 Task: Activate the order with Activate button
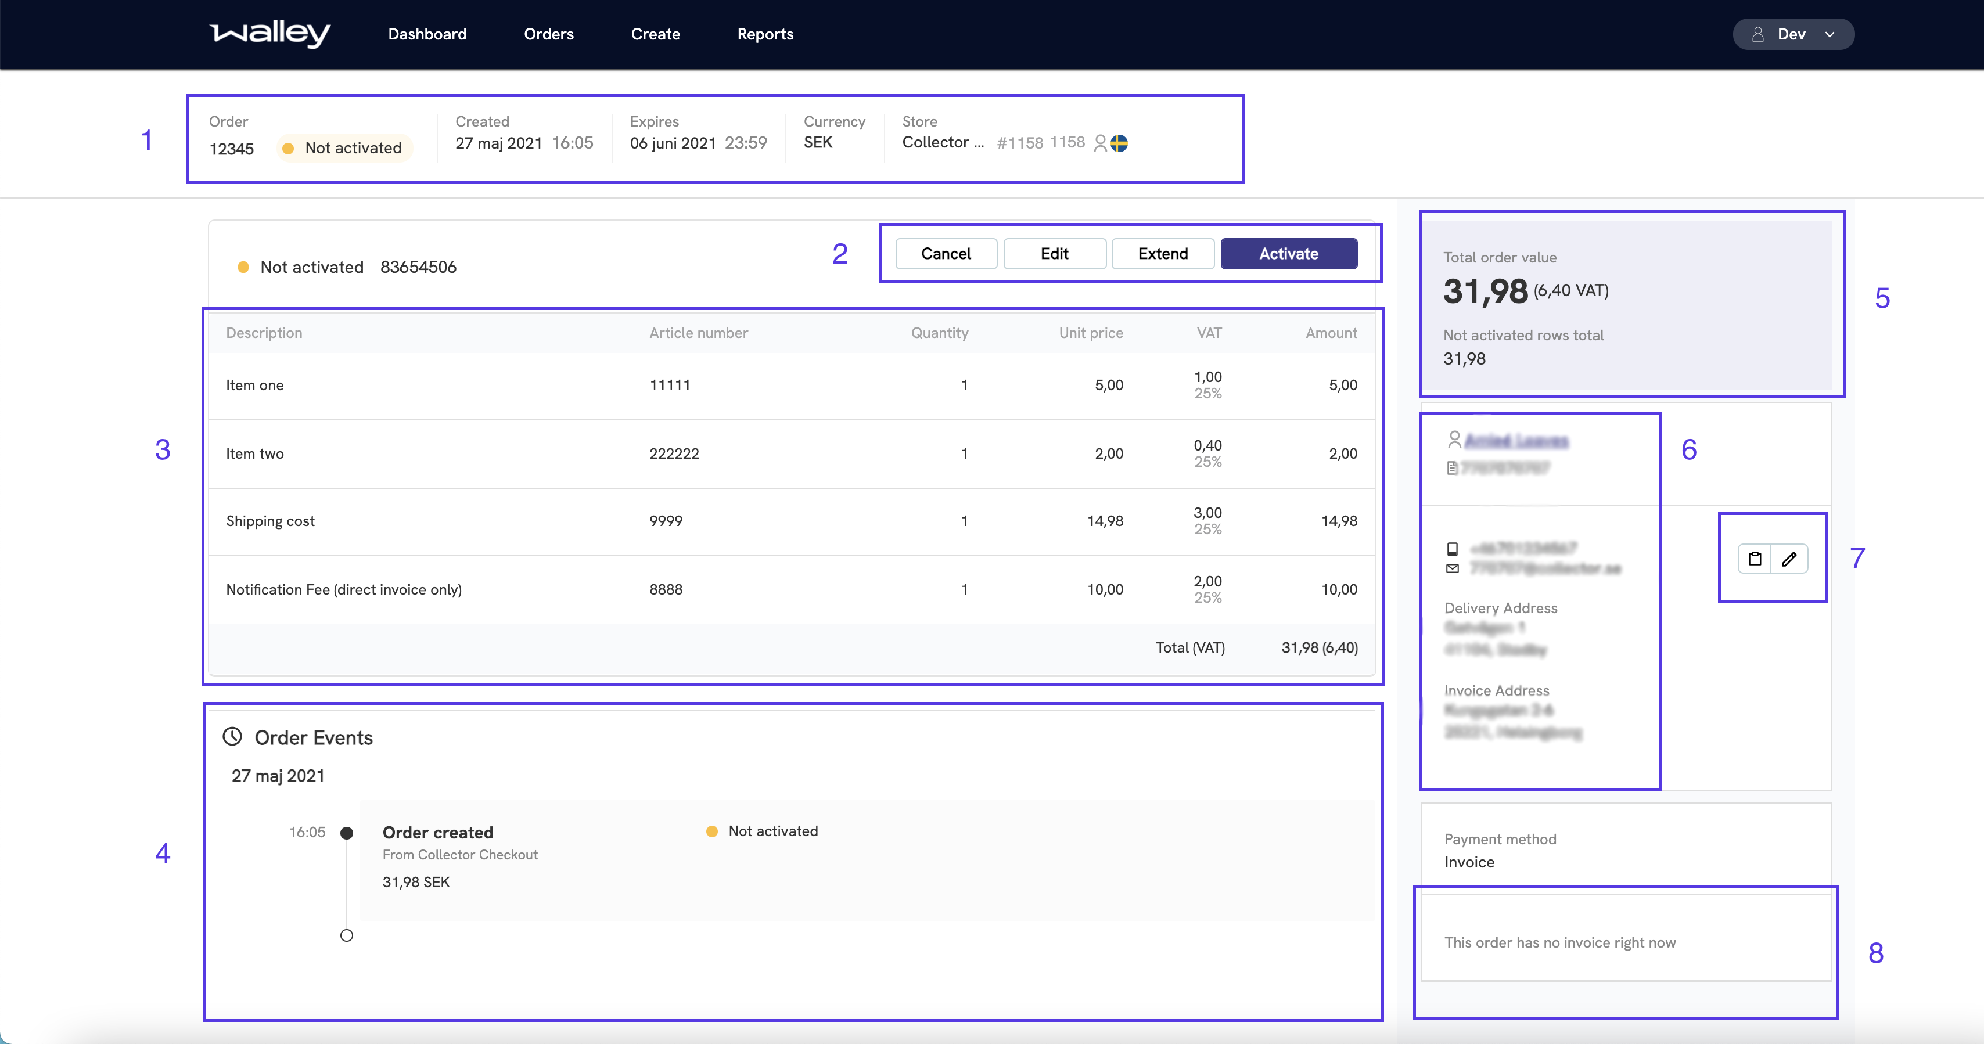tap(1289, 253)
